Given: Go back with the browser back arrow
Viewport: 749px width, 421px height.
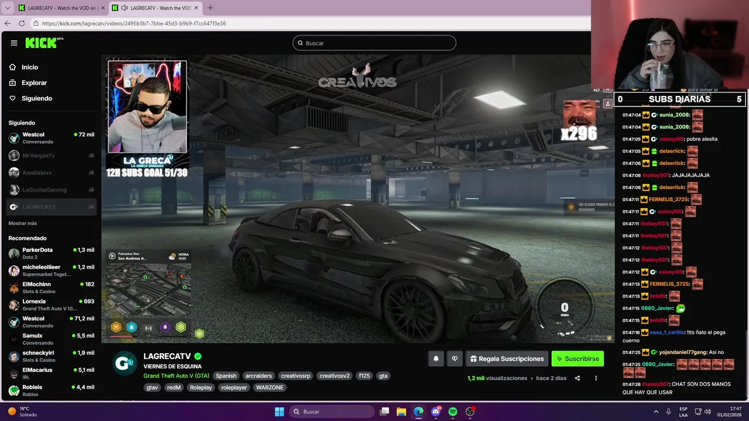Looking at the screenshot, I should [x=8, y=23].
